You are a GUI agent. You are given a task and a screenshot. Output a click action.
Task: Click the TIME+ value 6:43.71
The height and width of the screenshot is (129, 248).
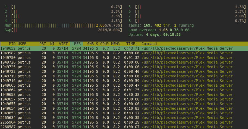coord(132,48)
